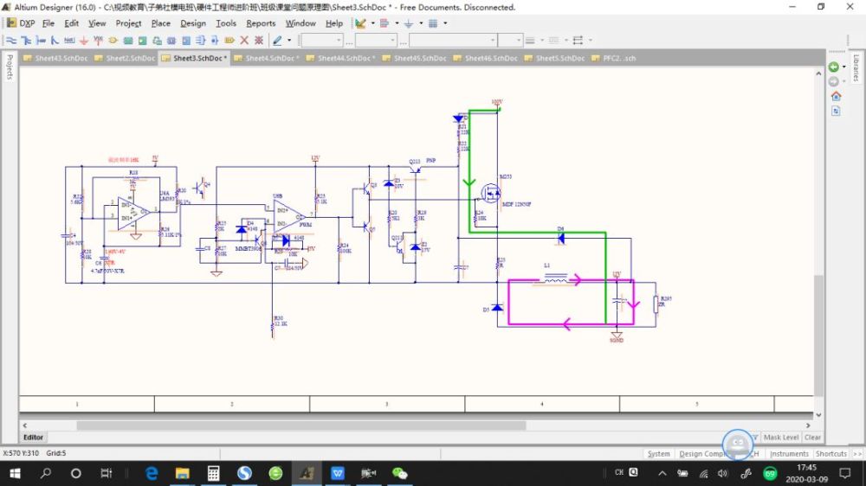Image resolution: width=866 pixels, height=486 pixels.
Task: Click the Place Wire tool icon
Action: (x=12, y=40)
